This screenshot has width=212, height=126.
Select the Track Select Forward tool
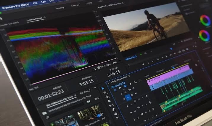pos(105,92)
